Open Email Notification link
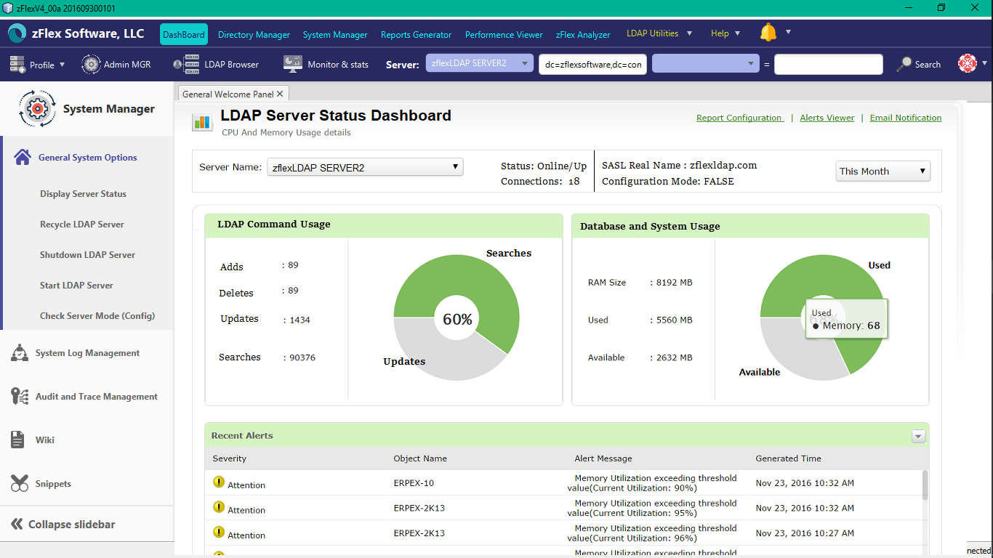Viewport: 993px width, 558px height. point(906,118)
